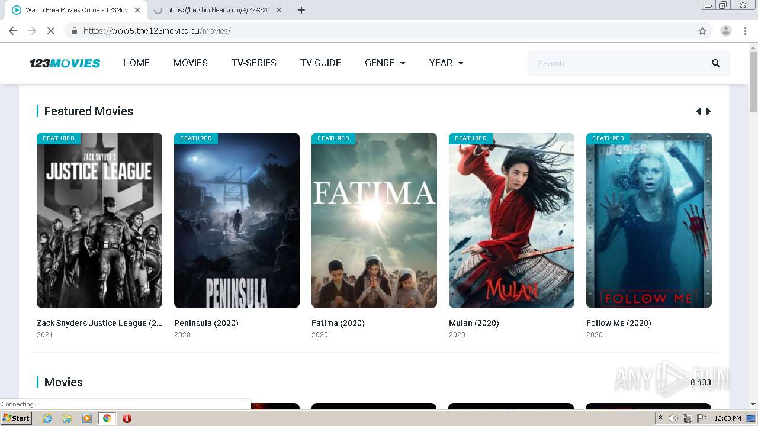Click the search magnifier icon

click(x=716, y=63)
